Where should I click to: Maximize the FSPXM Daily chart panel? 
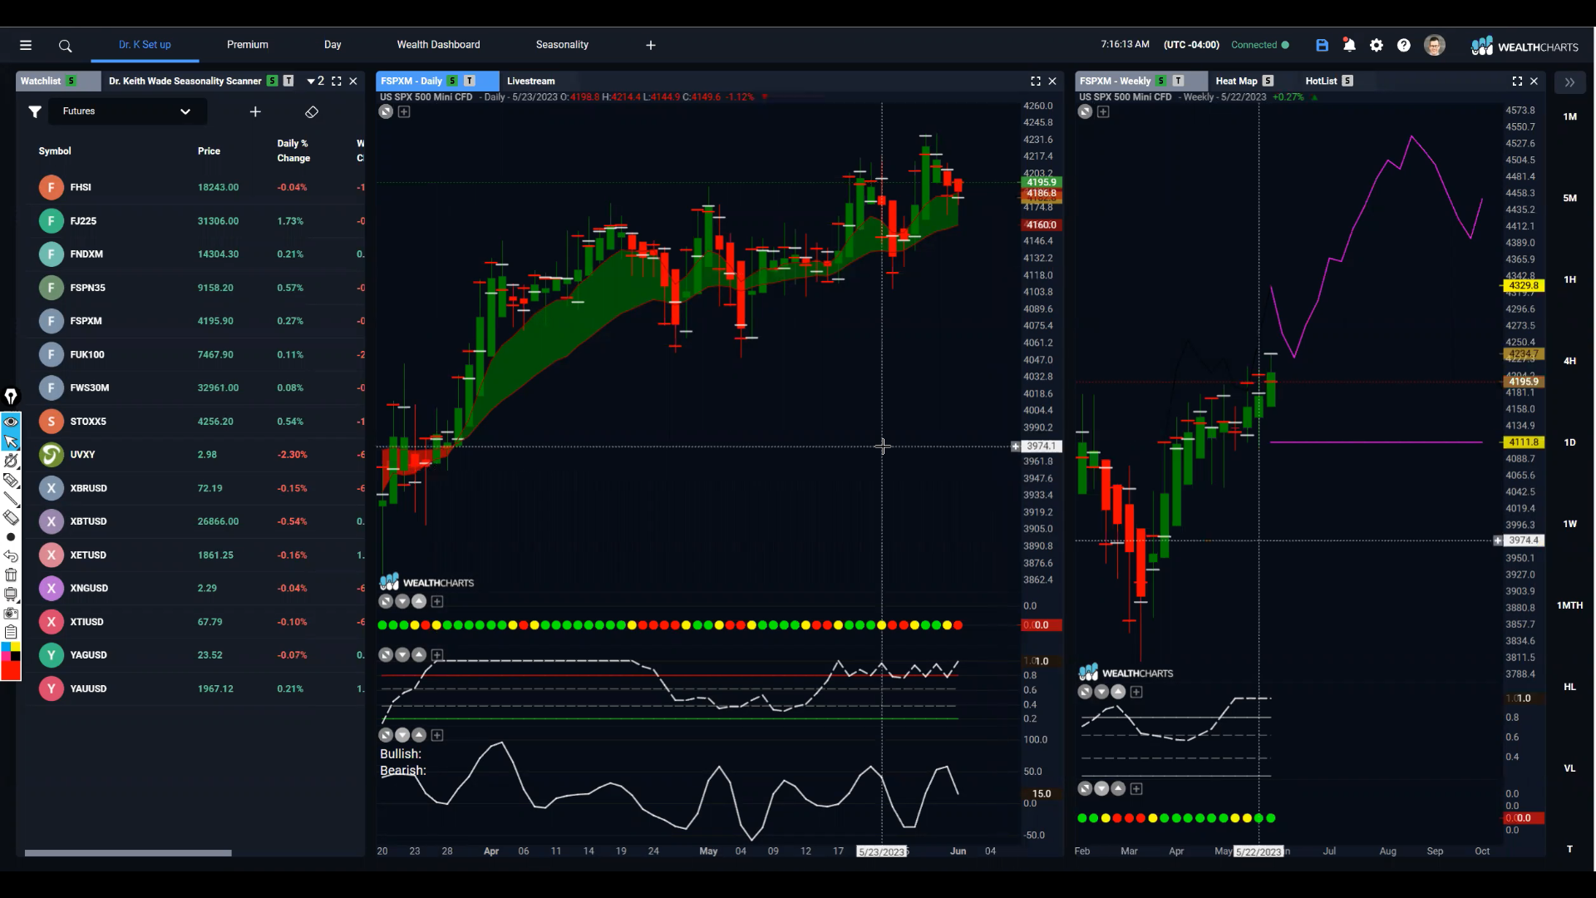click(x=1036, y=81)
